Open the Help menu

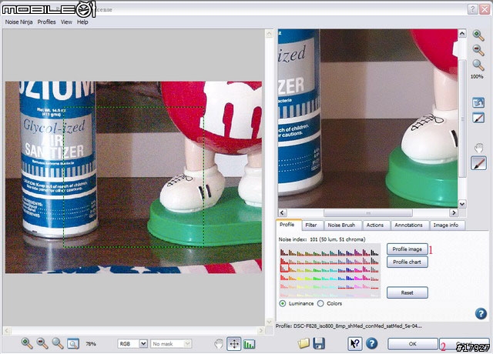[82, 22]
